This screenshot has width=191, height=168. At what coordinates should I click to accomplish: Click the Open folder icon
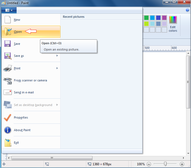click(x=8, y=31)
